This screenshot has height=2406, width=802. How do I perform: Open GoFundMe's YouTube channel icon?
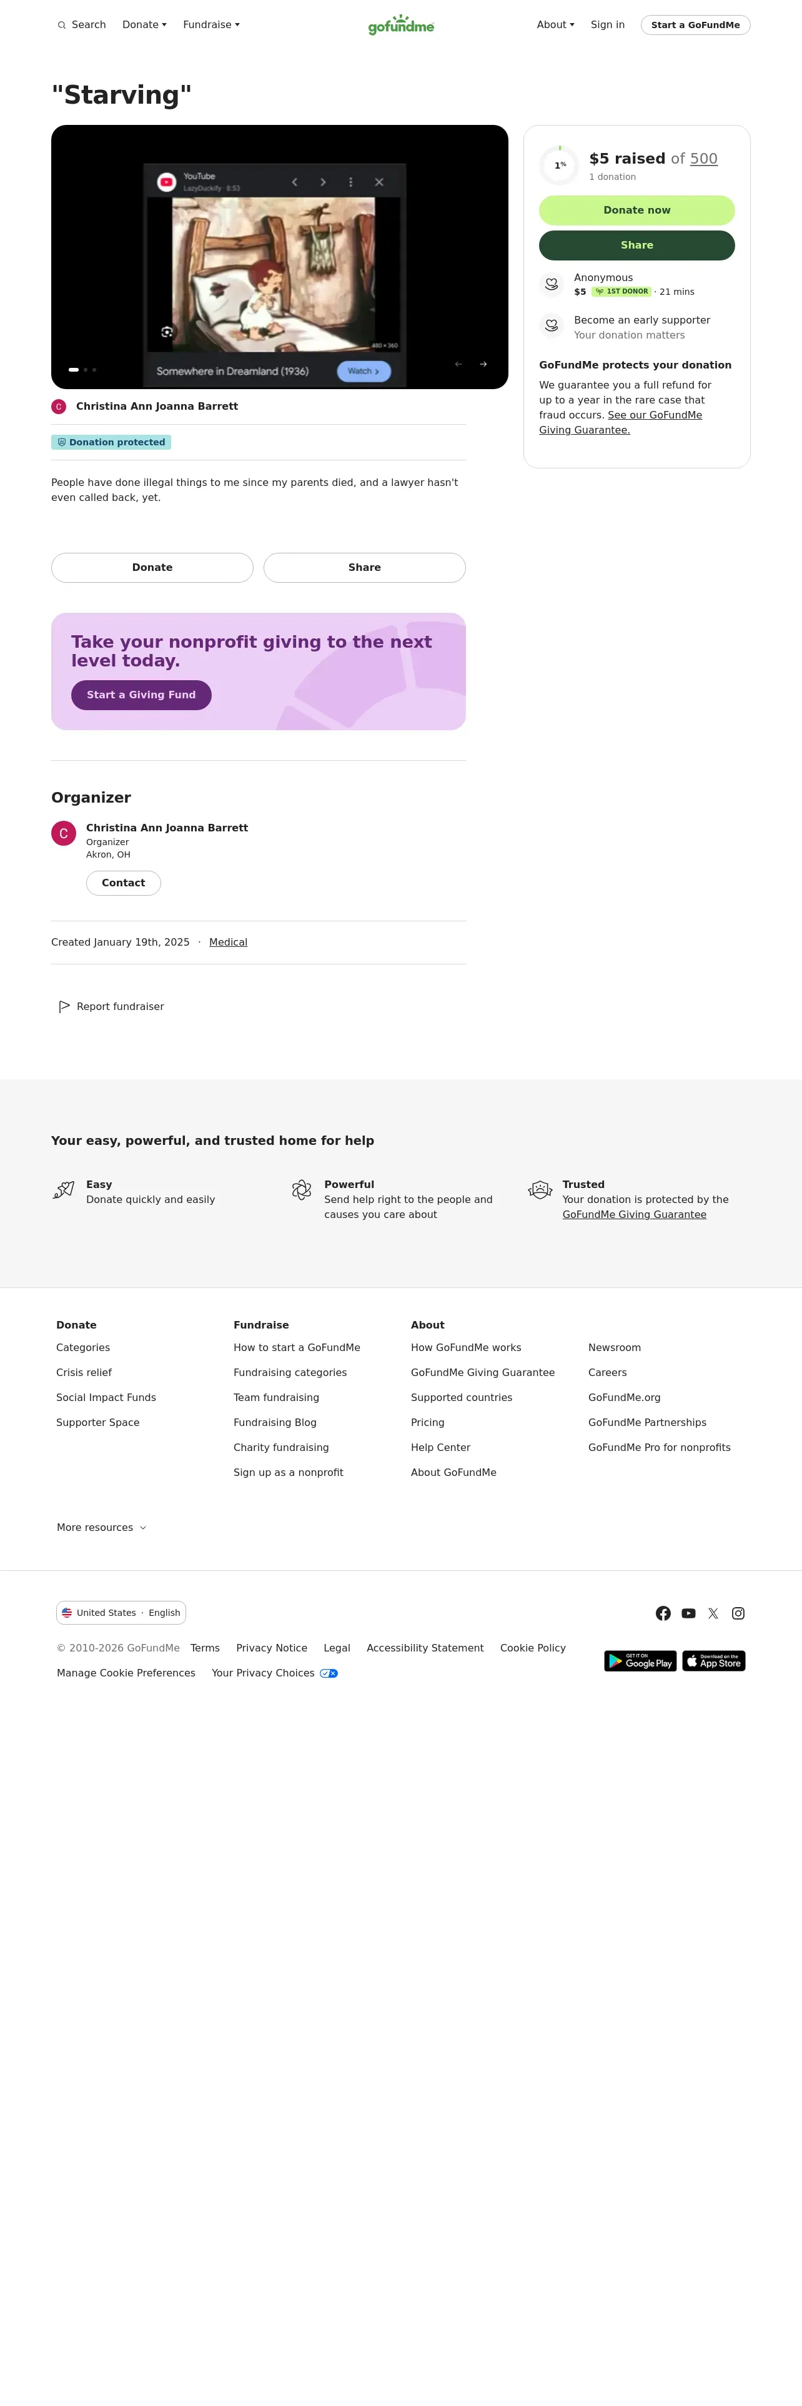pyautogui.click(x=688, y=1613)
